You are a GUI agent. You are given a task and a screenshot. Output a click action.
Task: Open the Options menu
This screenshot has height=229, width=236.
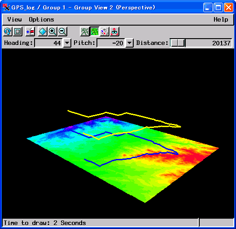tap(41, 19)
